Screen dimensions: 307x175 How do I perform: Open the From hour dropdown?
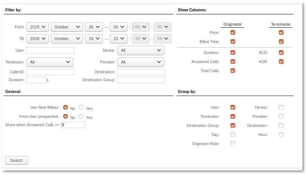pyautogui.click(x=118, y=27)
